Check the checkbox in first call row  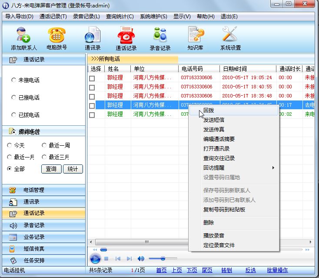[x=92, y=78]
